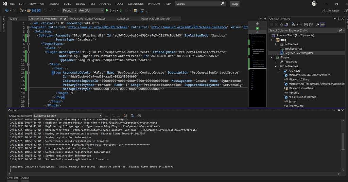The width and height of the screenshot is (348, 182).
Task: Collapse the Blog project node
Action: point(272,40)
